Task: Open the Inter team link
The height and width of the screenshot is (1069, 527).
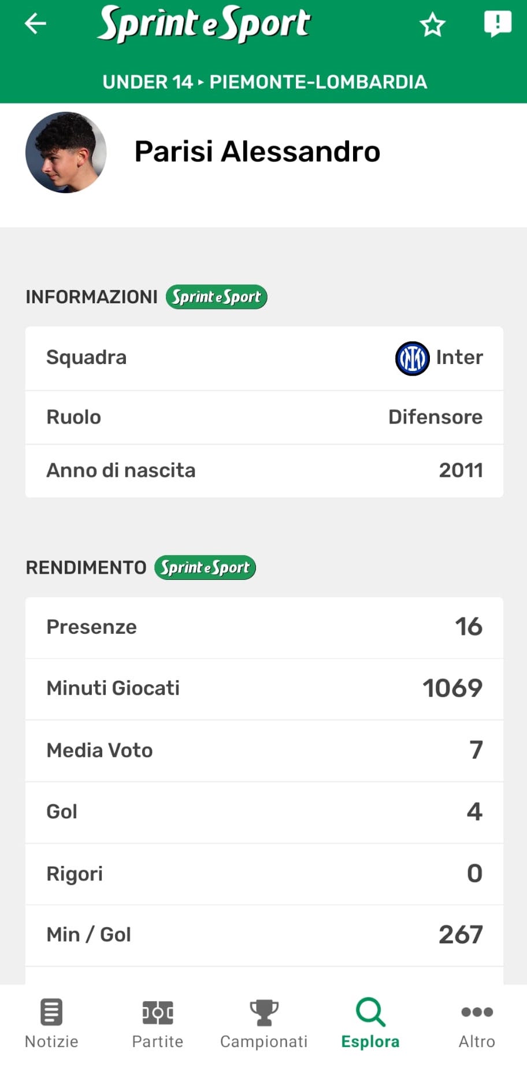Action: pyautogui.click(x=459, y=358)
